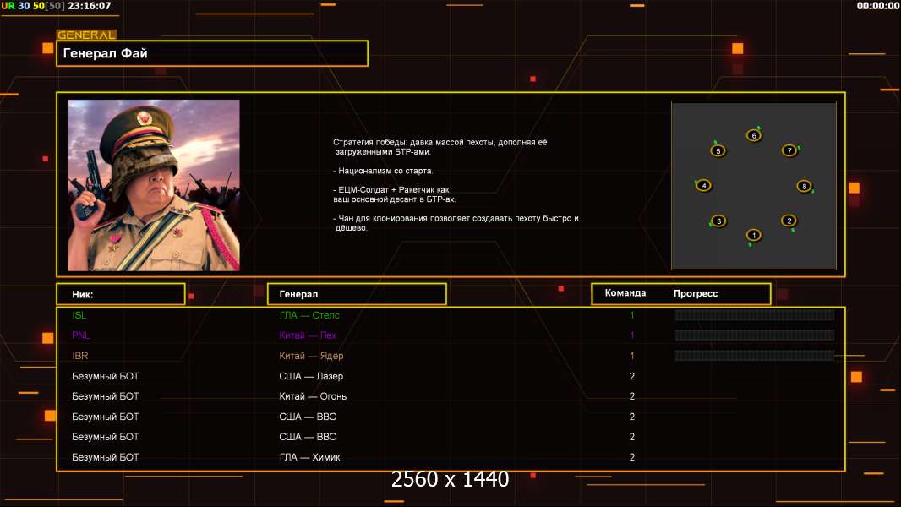Pick start position 8 on the minimap
This screenshot has width=901, height=507.
tap(804, 186)
